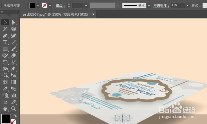Viewport: 207px width, 124px height.
Task: Click the 描边 stroke label link
Action: pos(60,5)
